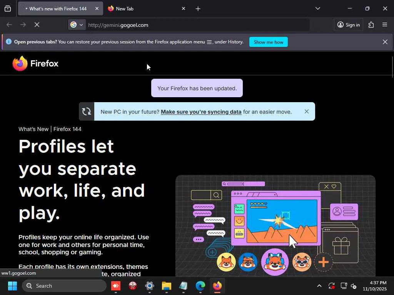Open the Windows Start menu

pos(12,286)
